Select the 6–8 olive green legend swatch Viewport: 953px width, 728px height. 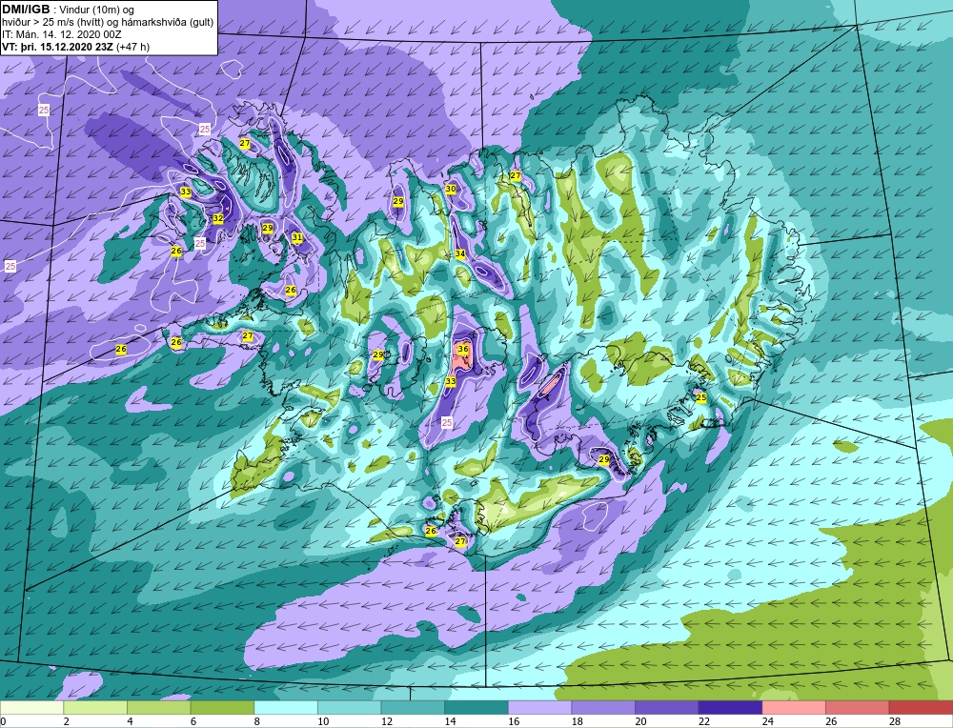coord(222,707)
